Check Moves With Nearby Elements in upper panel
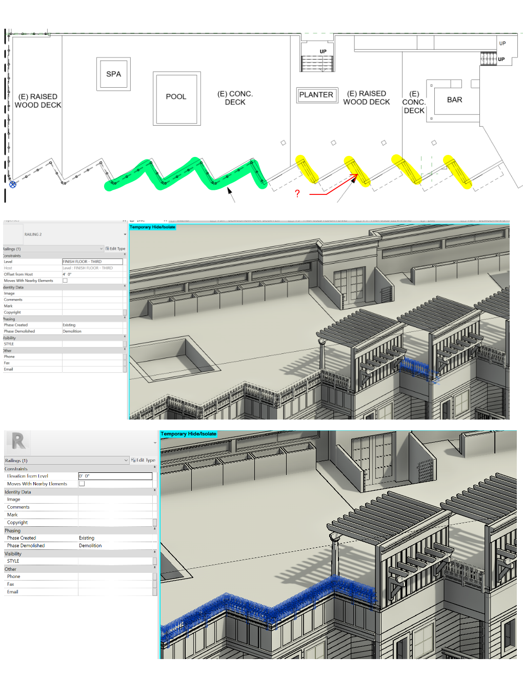The width and height of the screenshot is (523, 677). pos(66,280)
